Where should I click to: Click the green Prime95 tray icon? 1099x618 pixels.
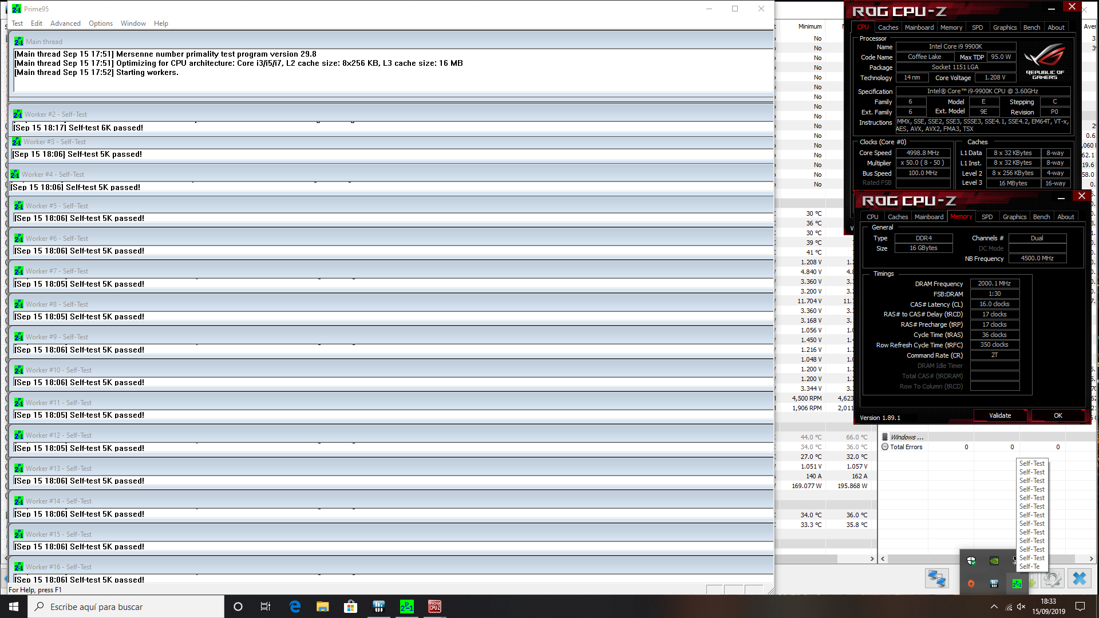[1017, 584]
